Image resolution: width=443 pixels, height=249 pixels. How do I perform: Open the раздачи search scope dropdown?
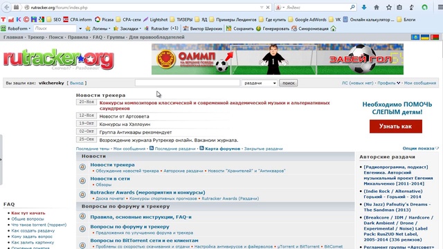point(260,83)
